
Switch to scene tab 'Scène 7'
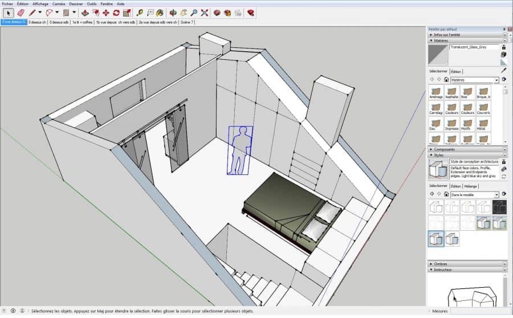[187, 22]
